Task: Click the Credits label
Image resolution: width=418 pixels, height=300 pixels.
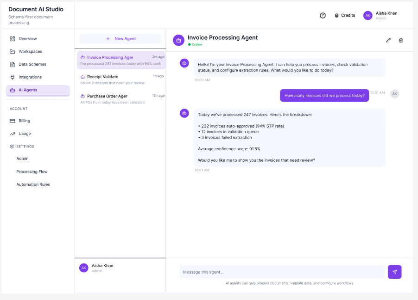Action: (x=348, y=15)
